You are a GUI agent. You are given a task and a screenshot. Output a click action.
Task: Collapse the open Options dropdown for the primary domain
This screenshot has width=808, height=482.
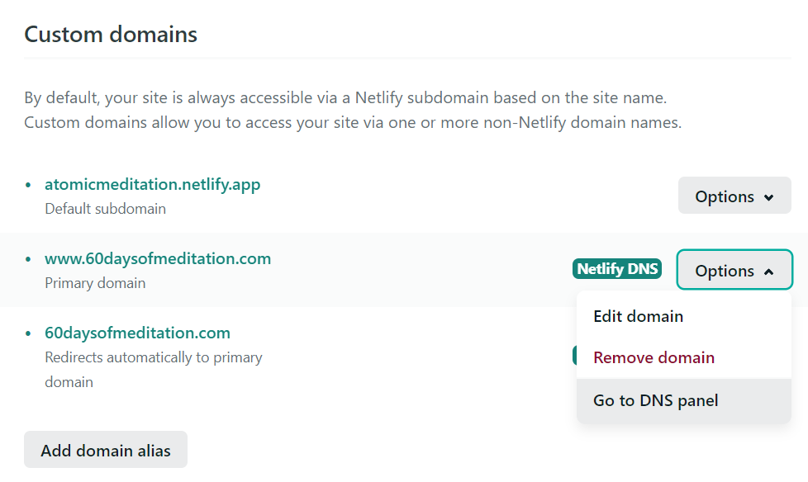click(x=734, y=270)
